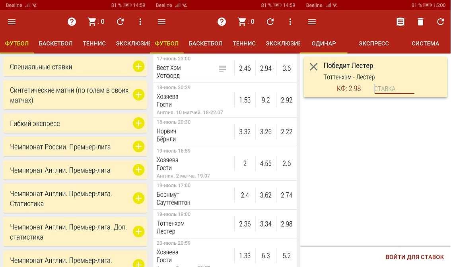Pick draw odds 3.26 Норвич – Бёрнли

pos(266,132)
